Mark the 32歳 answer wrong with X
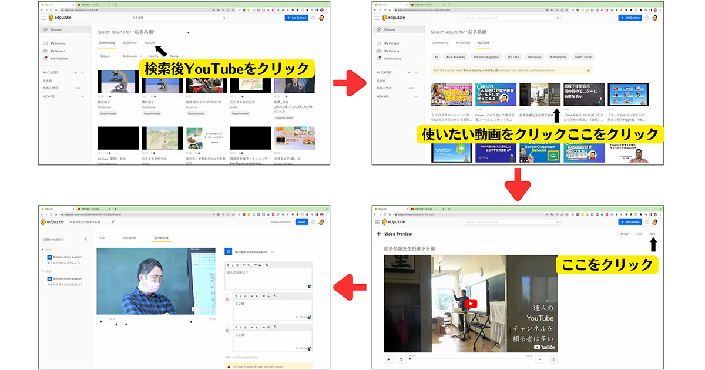Screen dimensions: 705x370 point(227,331)
